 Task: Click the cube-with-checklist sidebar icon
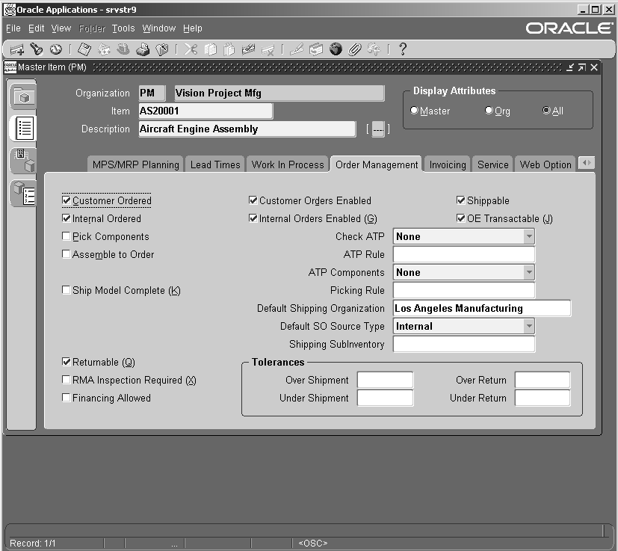point(23,193)
